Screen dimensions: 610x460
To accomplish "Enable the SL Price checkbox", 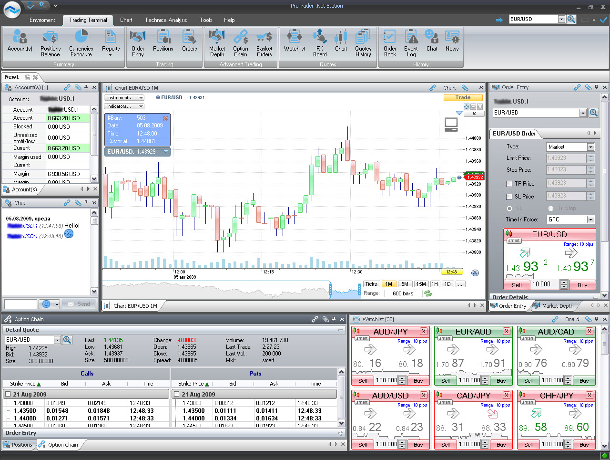I will (509, 197).
